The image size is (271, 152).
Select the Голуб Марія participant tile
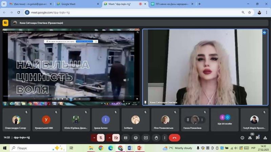click(x=254, y=120)
